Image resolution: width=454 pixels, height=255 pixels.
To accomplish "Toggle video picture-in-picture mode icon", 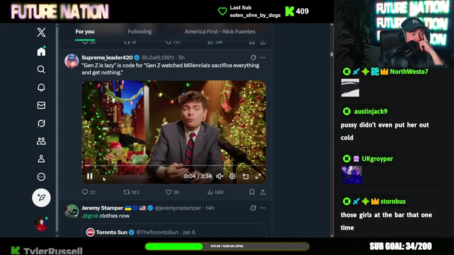I will click(245, 176).
